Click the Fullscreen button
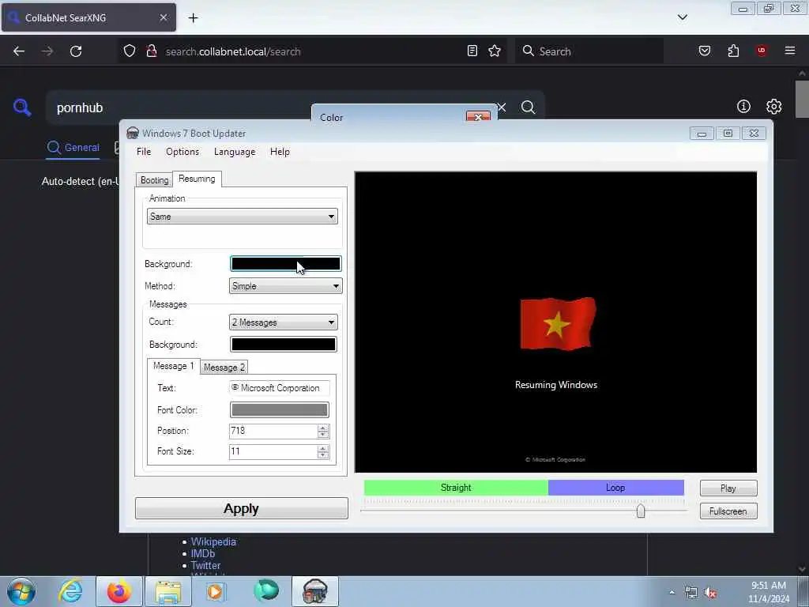The height and width of the screenshot is (607, 809). (728, 511)
